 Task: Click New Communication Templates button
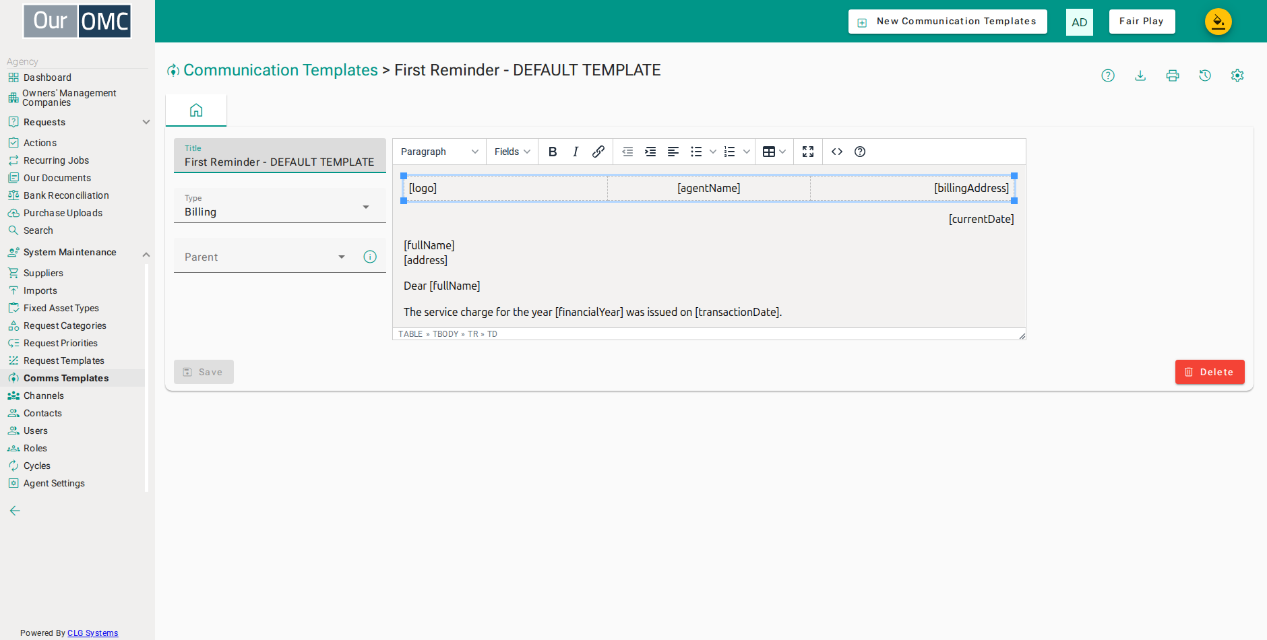pos(948,22)
